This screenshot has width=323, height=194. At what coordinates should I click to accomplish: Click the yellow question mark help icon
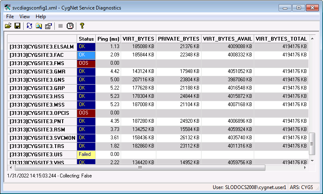click(x=82, y=26)
